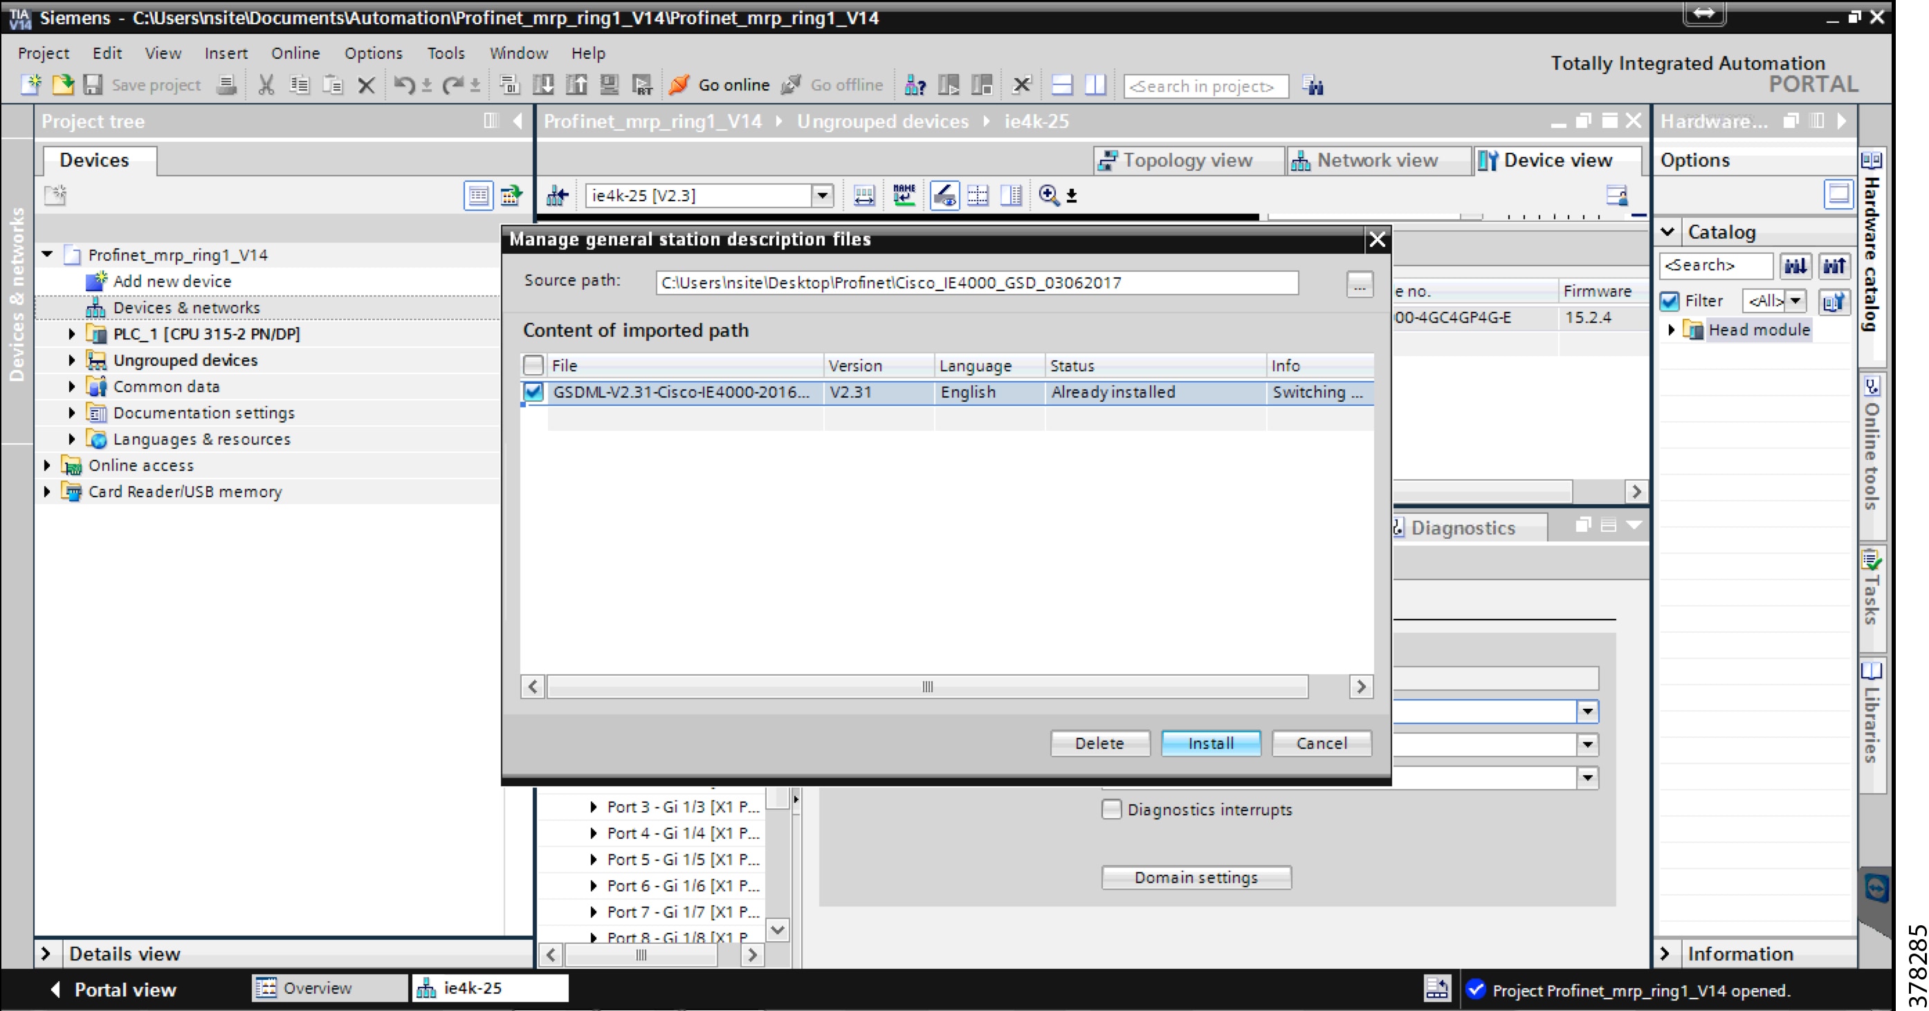Expand the Details view panel
Viewport: 1929px width, 1011px height.
(46, 953)
